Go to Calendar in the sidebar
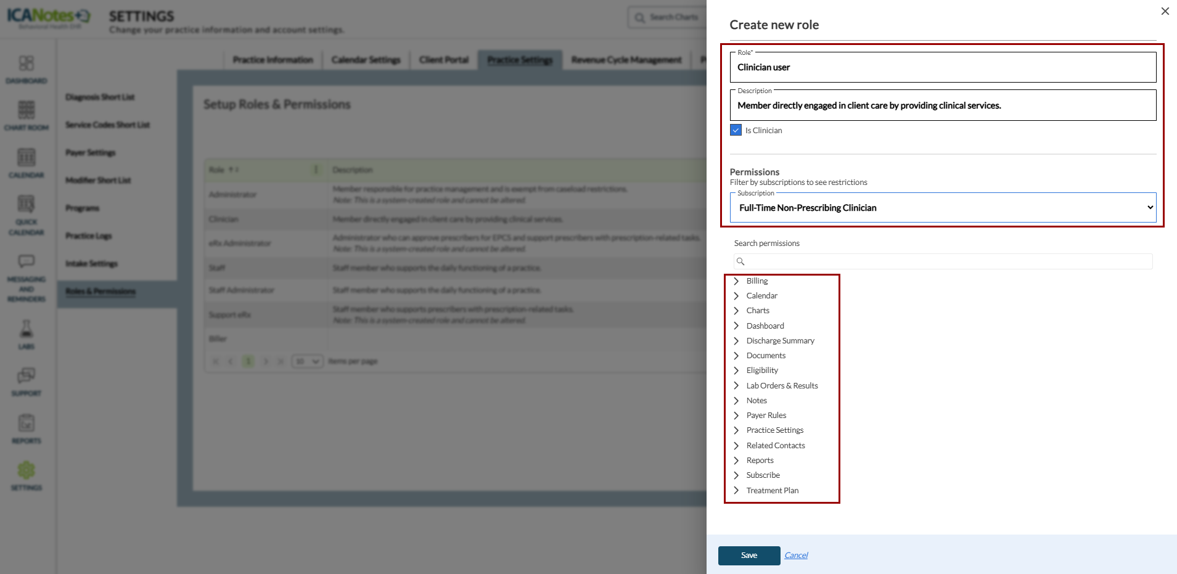 tap(27, 163)
